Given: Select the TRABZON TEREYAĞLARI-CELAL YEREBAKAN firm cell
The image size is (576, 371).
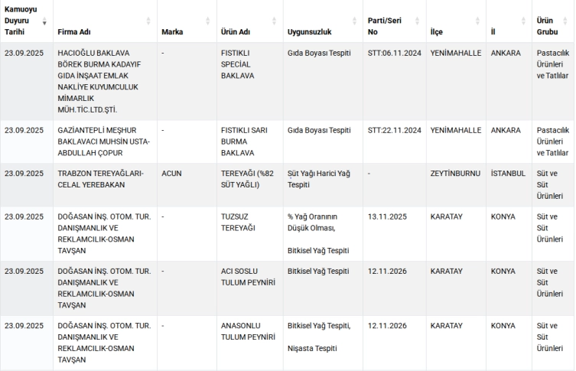Looking at the screenshot, I should (100, 179).
